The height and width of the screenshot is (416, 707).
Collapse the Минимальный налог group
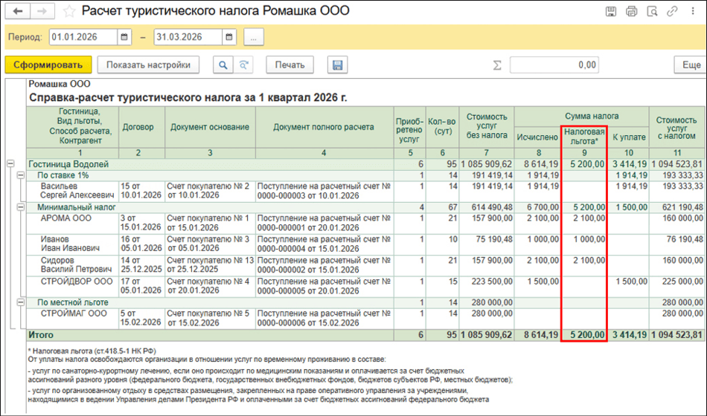click(x=20, y=208)
